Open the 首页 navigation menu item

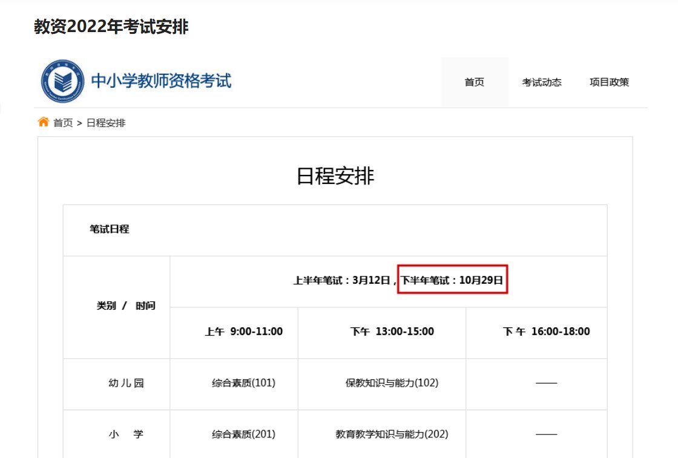coord(473,82)
